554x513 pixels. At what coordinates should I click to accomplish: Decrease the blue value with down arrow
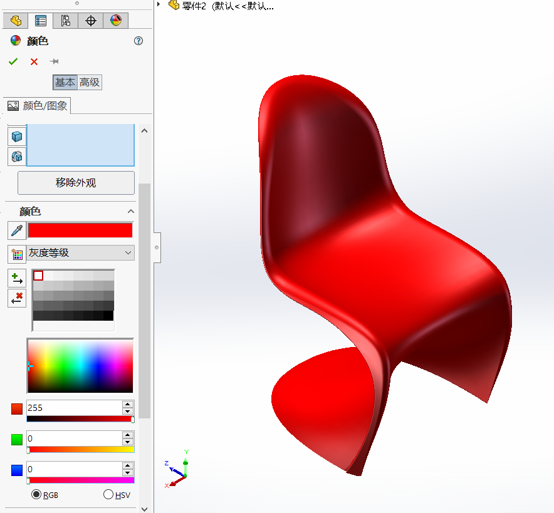[128, 473]
